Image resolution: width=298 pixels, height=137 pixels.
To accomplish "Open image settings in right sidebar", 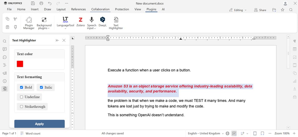I will tap(295, 57).
